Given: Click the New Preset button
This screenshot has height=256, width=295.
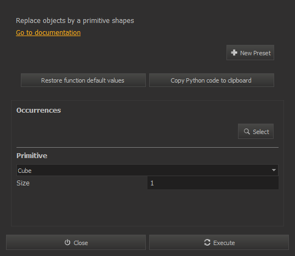Looking at the screenshot, I should pyautogui.click(x=250, y=53).
